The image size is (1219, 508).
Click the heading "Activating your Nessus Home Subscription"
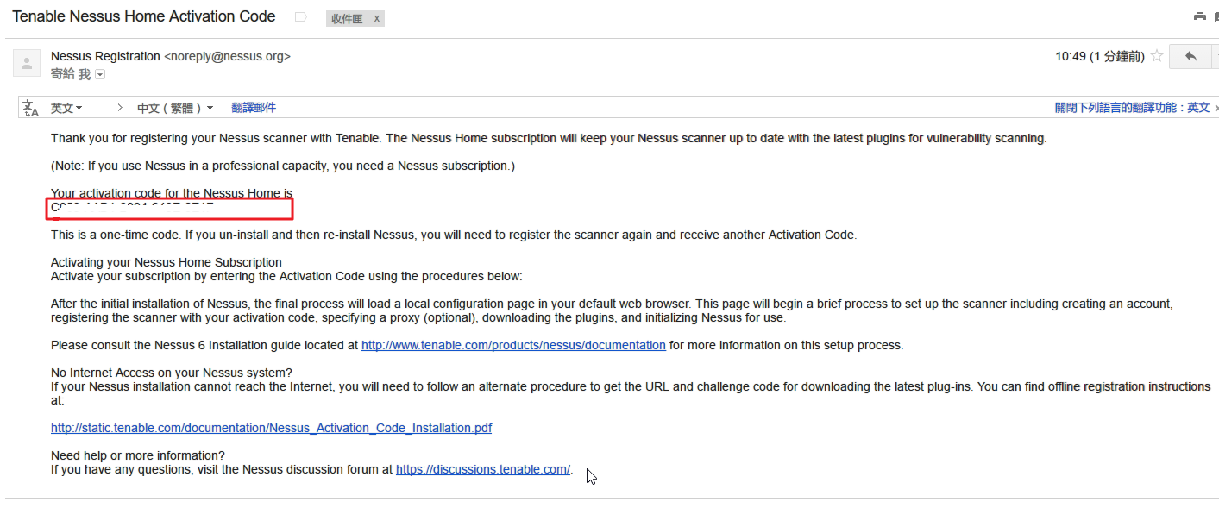[167, 262]
